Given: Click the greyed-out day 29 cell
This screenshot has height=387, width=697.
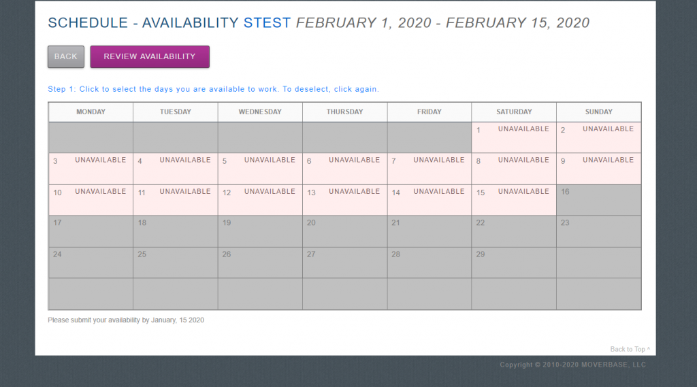Looking at the screenshot, I should (514, 263).
